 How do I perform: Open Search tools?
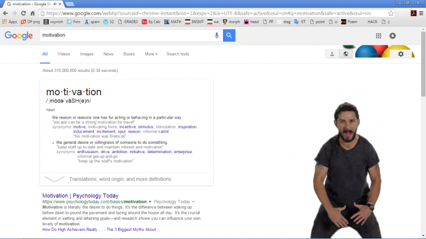pyautogui.click(x=178, y=54)
